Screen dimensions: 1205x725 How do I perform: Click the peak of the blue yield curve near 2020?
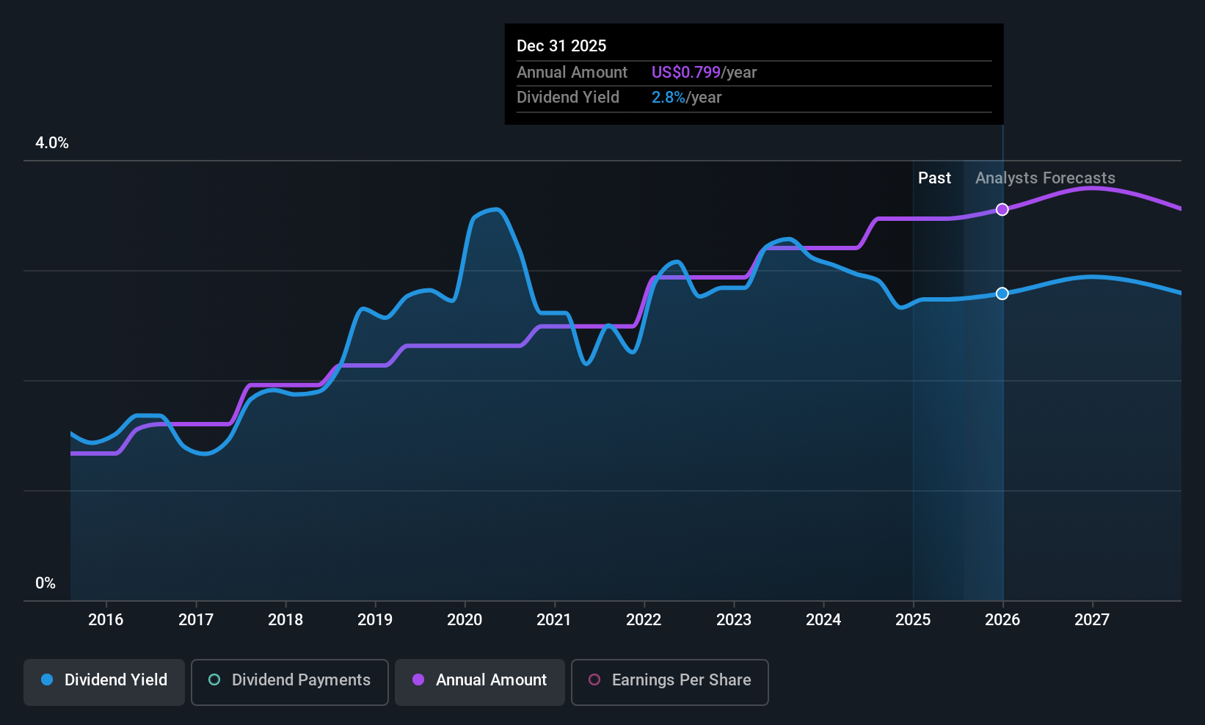click(490, 210)
